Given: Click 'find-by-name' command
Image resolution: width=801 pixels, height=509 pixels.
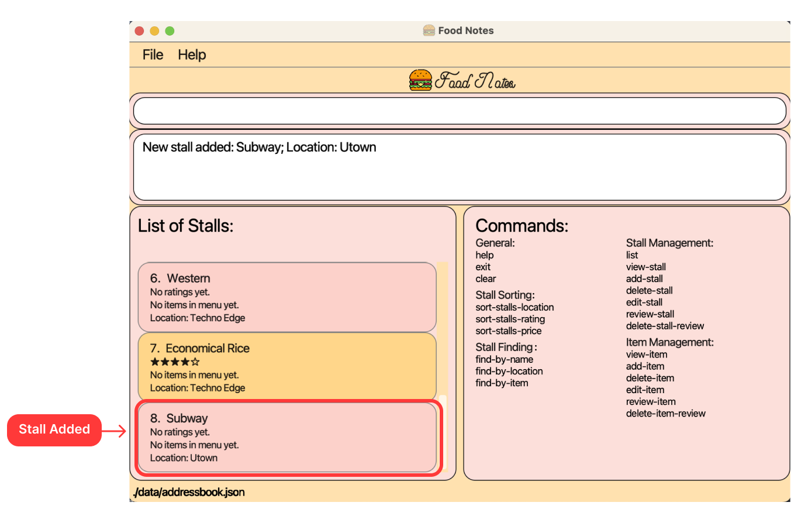Looking at the screenshot, I should 505,359.
